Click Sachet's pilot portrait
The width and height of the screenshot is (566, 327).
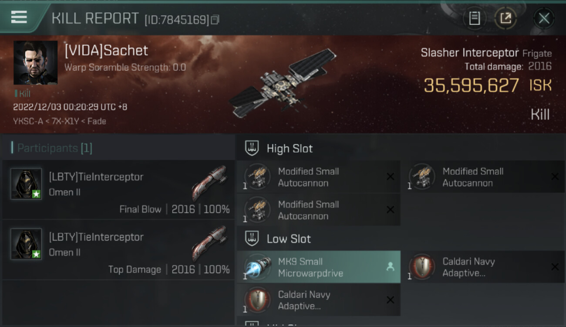click(x=35, y=63)
